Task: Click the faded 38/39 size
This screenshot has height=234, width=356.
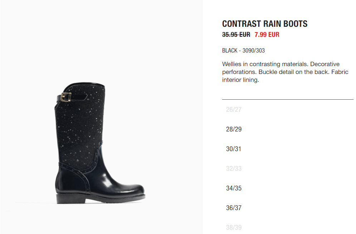Action: (x=234, y=228)
